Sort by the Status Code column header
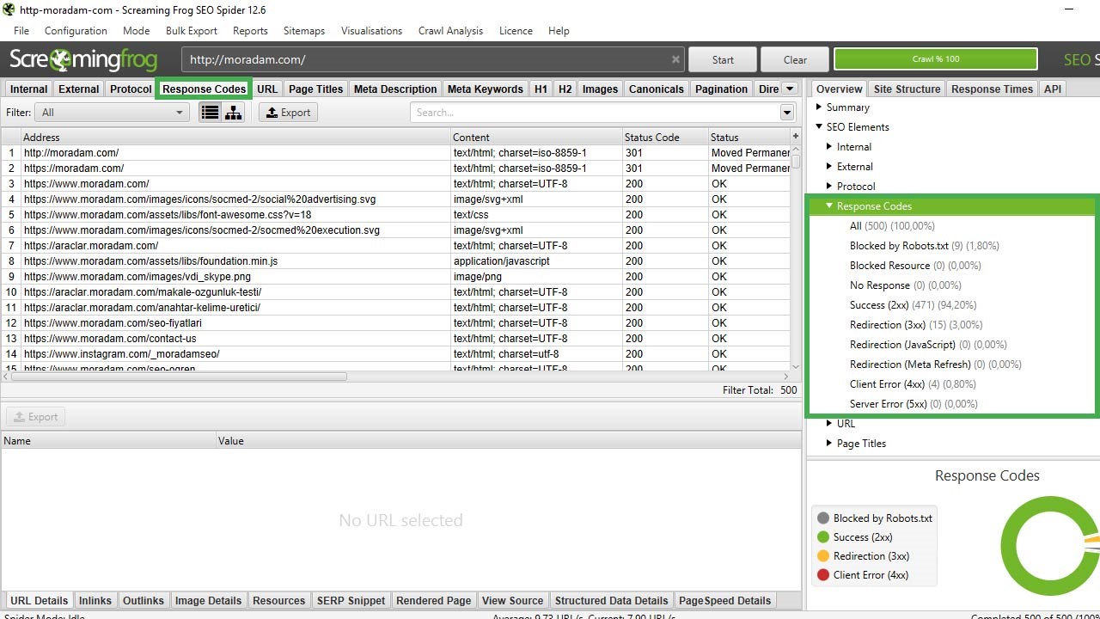 [x=665, y=137]
